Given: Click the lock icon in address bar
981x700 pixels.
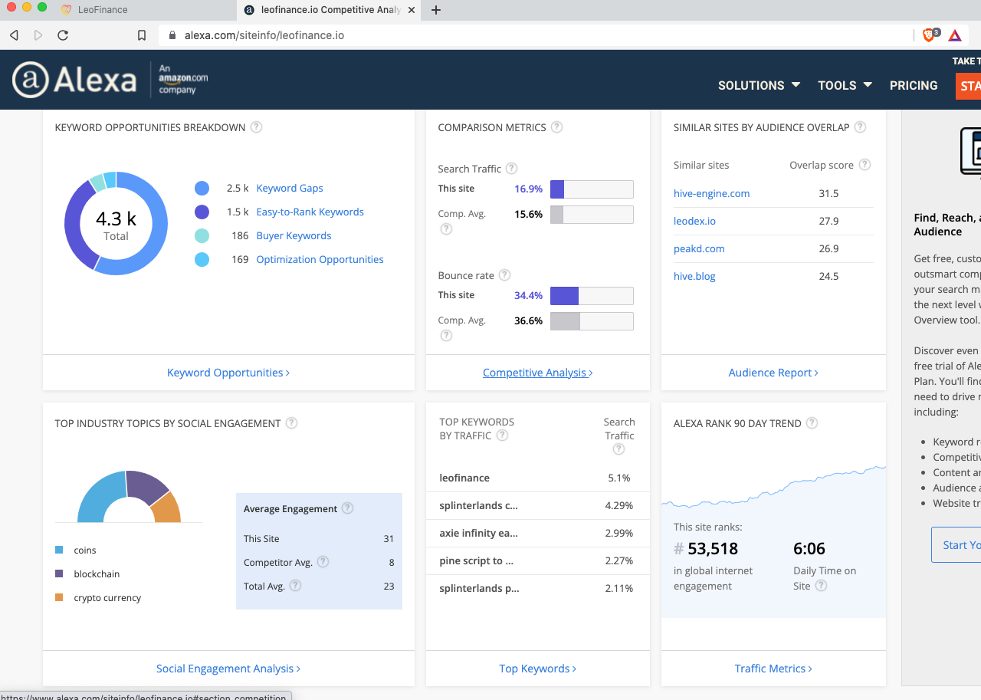Looking at the screenshot, I should pyautogui.click(x=172, y=35).
